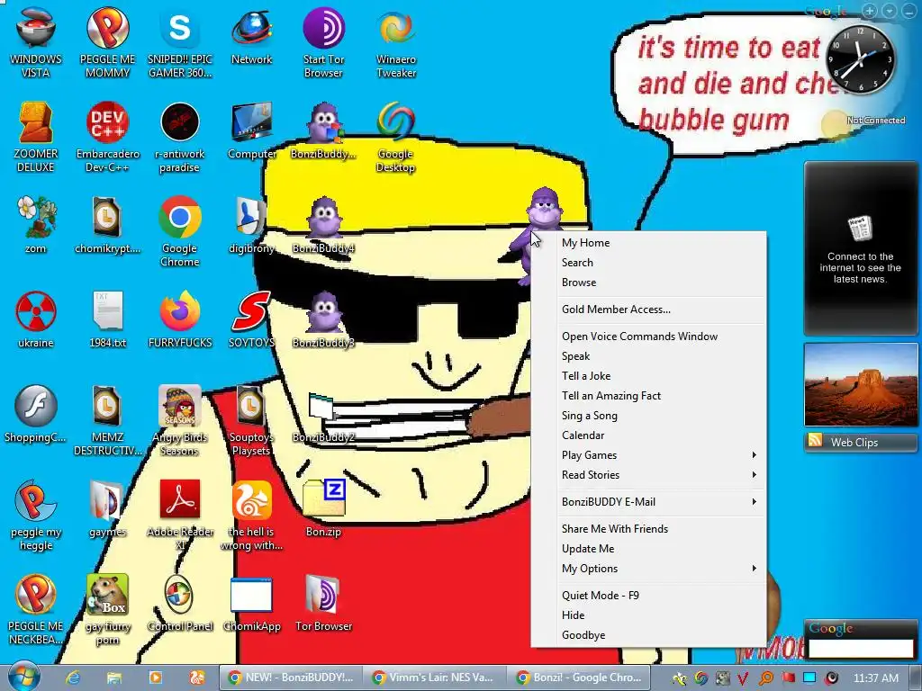Select Souptoys Playsets icon
Viewport: 922px width, 691px height.
tap(252, 420)
